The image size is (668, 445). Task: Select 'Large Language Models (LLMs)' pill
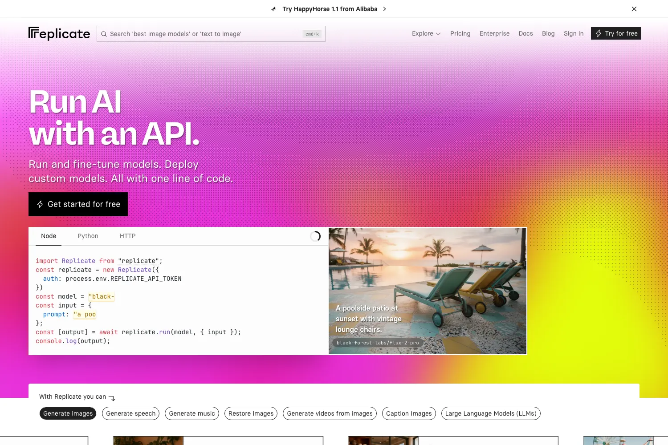click(x=491, y=413)
